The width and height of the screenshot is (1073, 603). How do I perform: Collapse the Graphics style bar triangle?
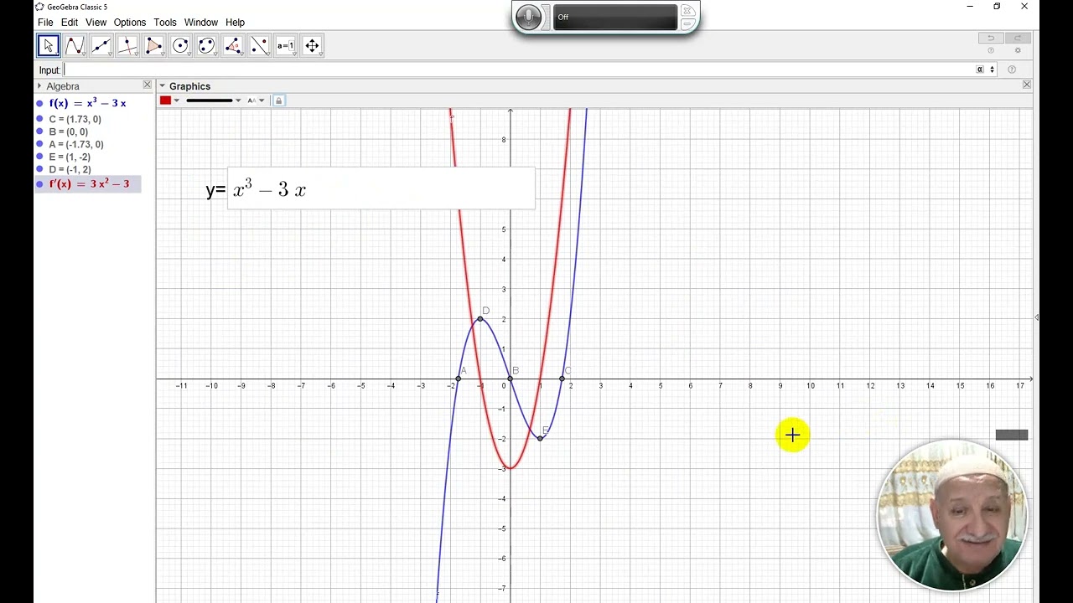click(x=163, y=86)
